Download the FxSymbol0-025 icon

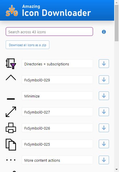(x=104, y=144)
